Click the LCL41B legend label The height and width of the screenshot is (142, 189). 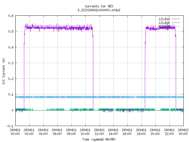point(164,23)
